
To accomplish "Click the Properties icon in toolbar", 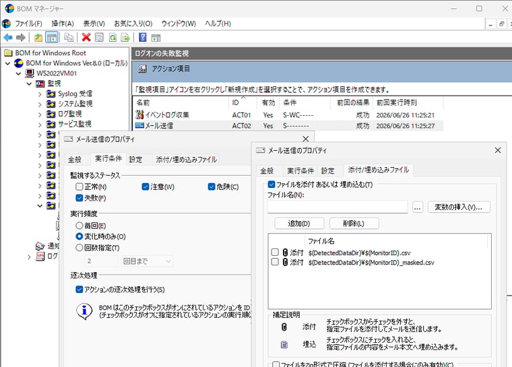I will point(99,38).
